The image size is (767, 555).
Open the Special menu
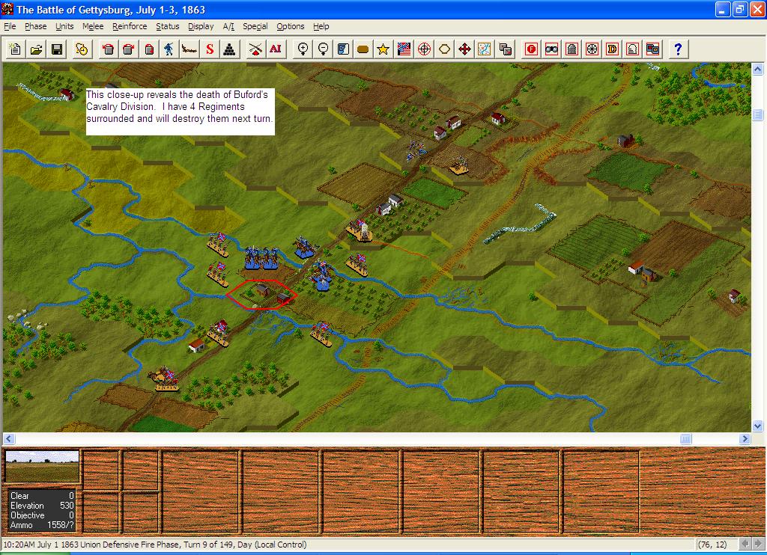[255, 26]
